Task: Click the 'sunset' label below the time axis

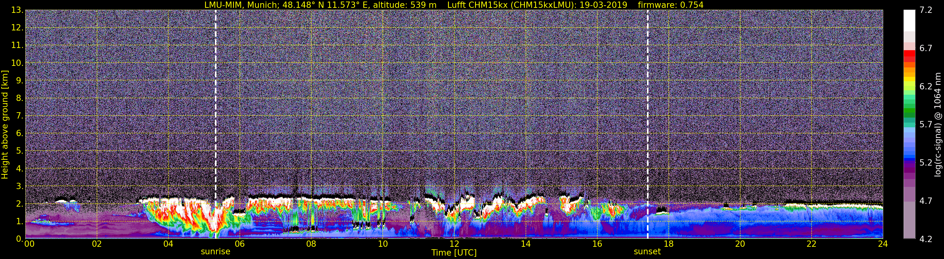Action: 647,252
